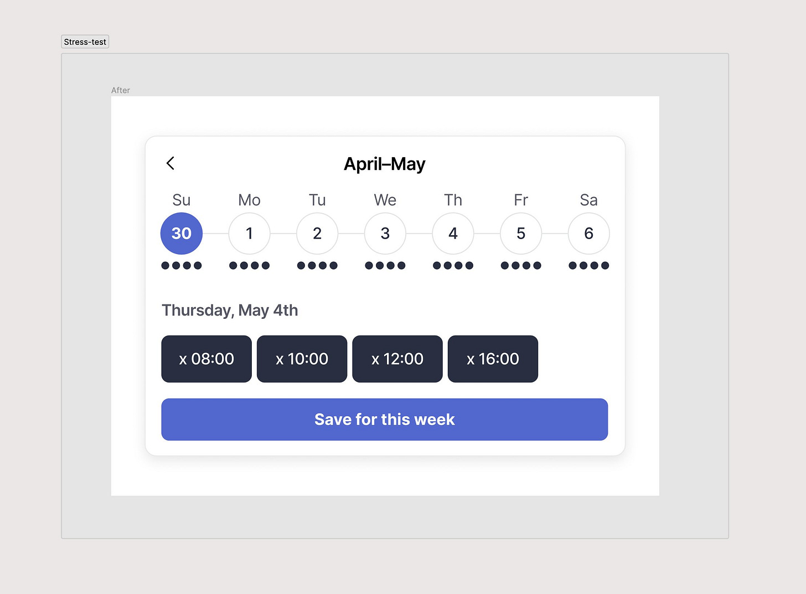806x594 pixels.
Task: Click the dot row under Tuesday 2
Action: [x=317, y=265]
